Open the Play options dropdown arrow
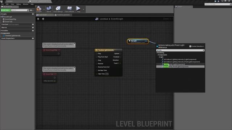Viewport: 232px width, 130px height. (x=83, y=9)
